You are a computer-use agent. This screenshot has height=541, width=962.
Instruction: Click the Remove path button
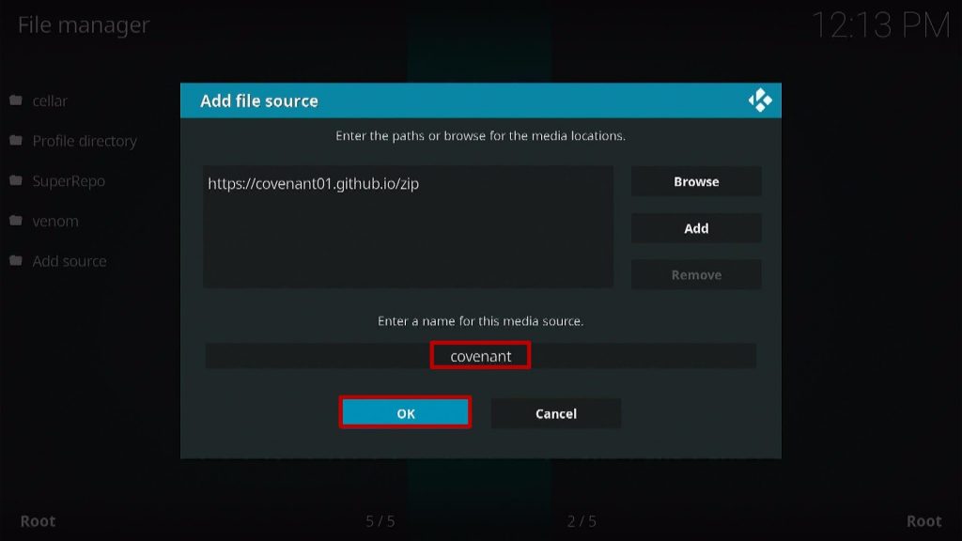coord(696,275)
